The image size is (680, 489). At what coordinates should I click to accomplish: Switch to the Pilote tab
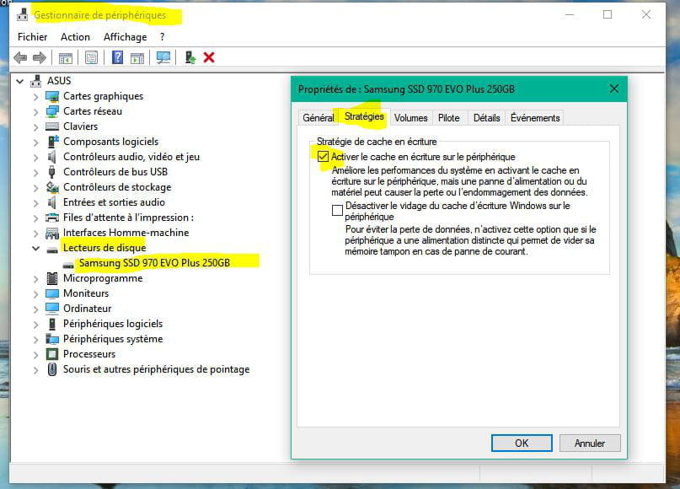coord(449,117)
